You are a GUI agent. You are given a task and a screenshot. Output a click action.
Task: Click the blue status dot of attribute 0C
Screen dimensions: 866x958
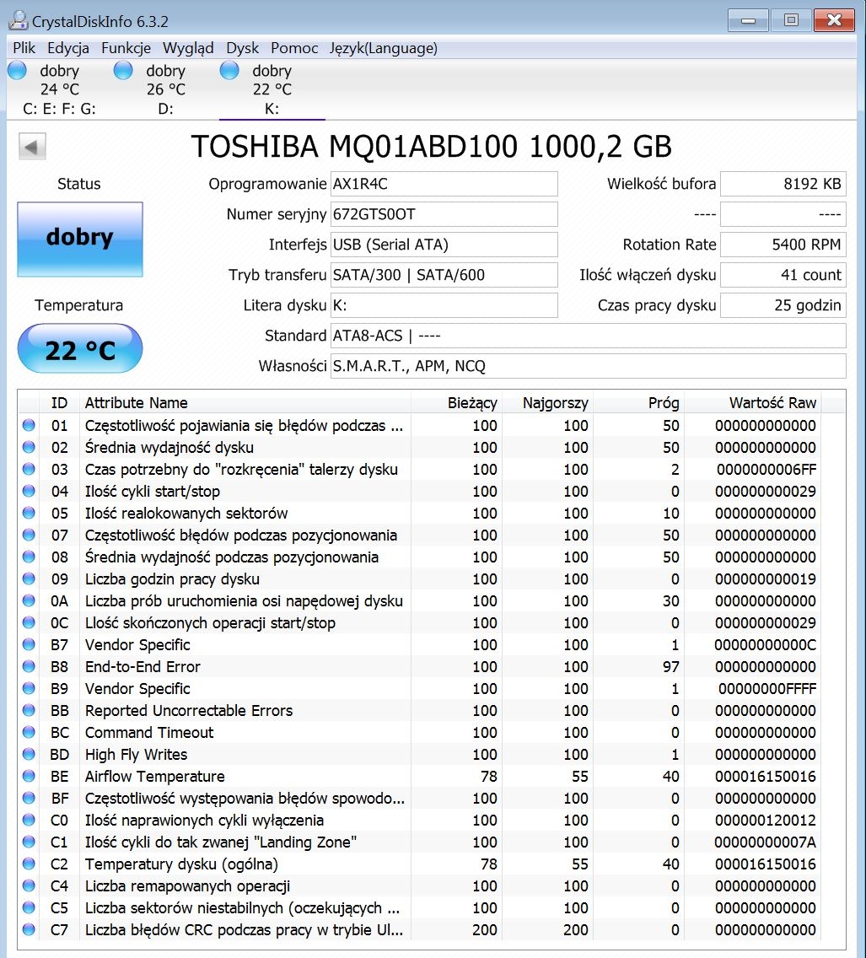[x=29, y=622]
